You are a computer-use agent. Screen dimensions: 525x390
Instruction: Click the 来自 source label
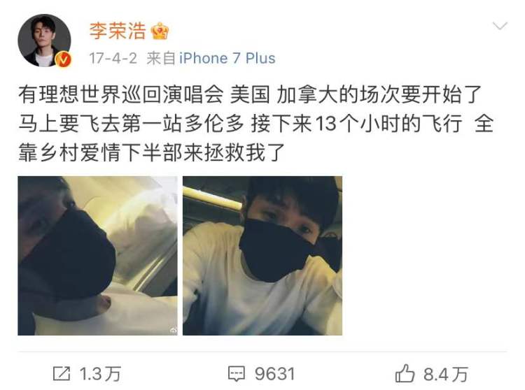pyautogui.click(x=161, y=59)
